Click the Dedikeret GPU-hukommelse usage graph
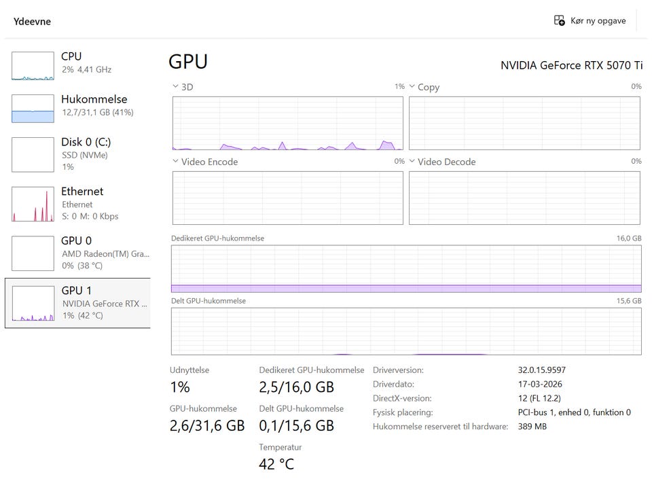 coord(405,269)
